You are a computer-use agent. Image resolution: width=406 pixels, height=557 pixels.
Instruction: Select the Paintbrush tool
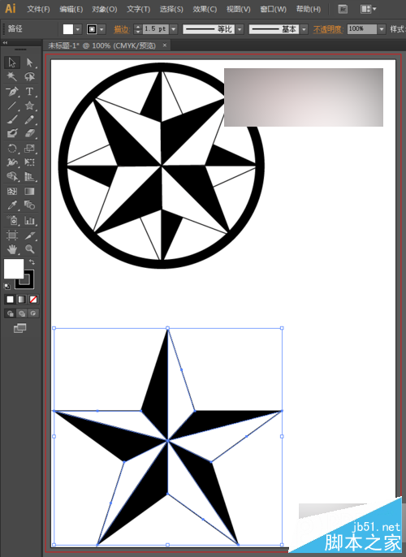tap(12, 119)
